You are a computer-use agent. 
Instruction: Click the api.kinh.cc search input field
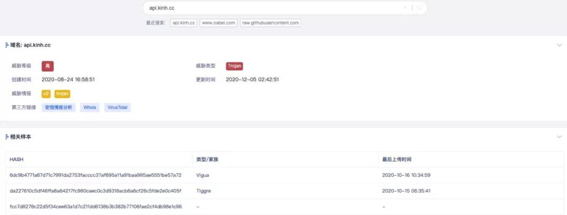click(273, 8)
